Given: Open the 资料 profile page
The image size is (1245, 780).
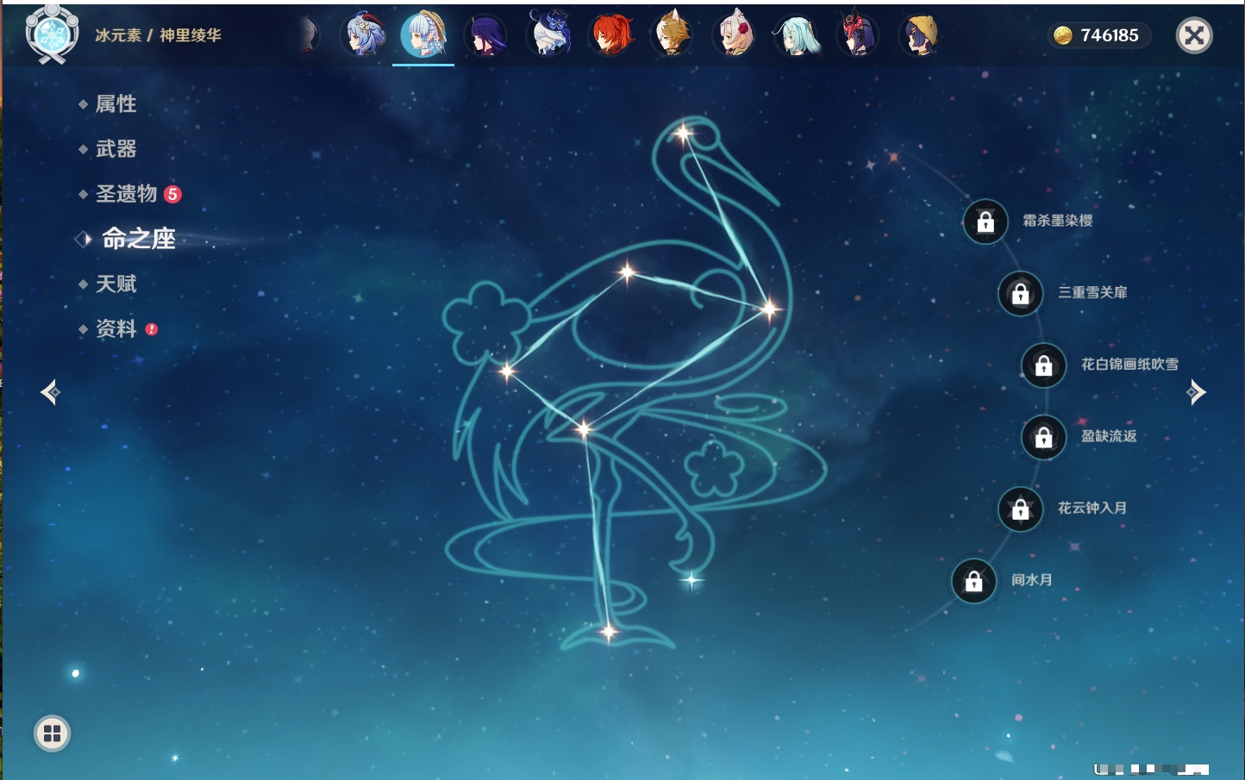Looking at the screenshot, I should (x=116, y=328).
